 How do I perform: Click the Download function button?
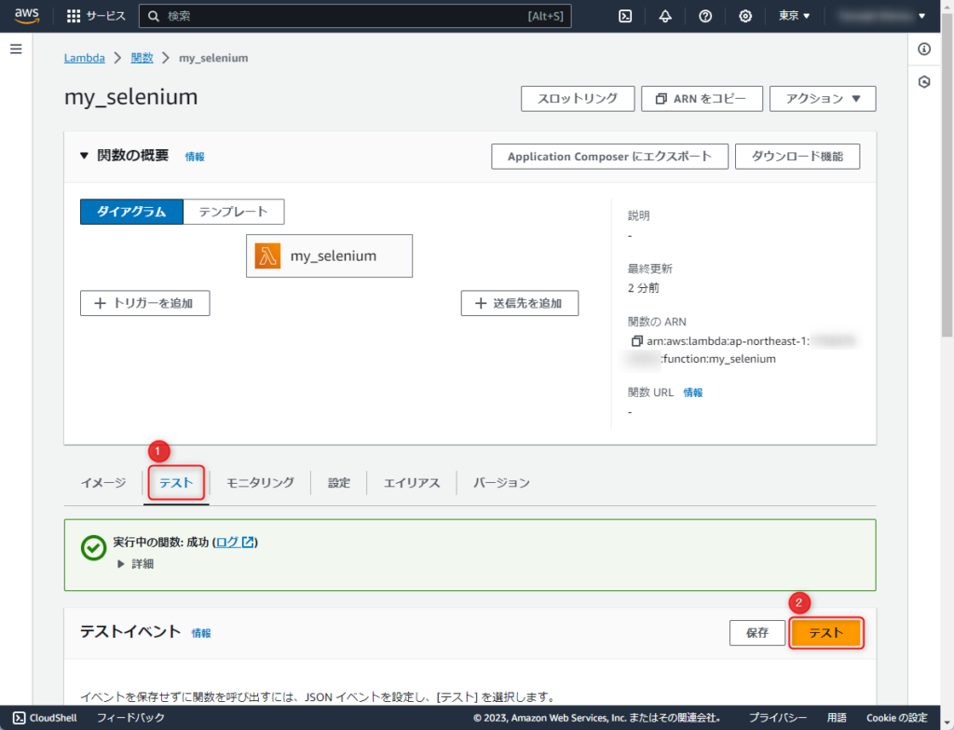click(x=797, y=157)
